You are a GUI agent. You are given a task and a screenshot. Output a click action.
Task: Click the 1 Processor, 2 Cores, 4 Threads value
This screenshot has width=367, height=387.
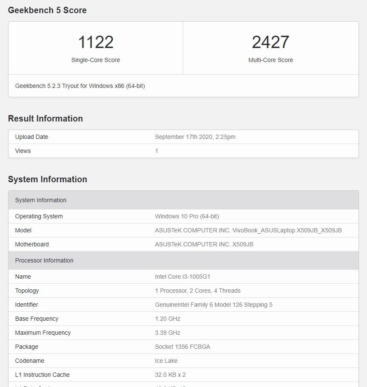(x=198, y=291)
